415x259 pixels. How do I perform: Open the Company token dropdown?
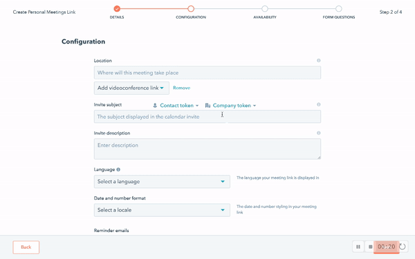coord(232,106)
